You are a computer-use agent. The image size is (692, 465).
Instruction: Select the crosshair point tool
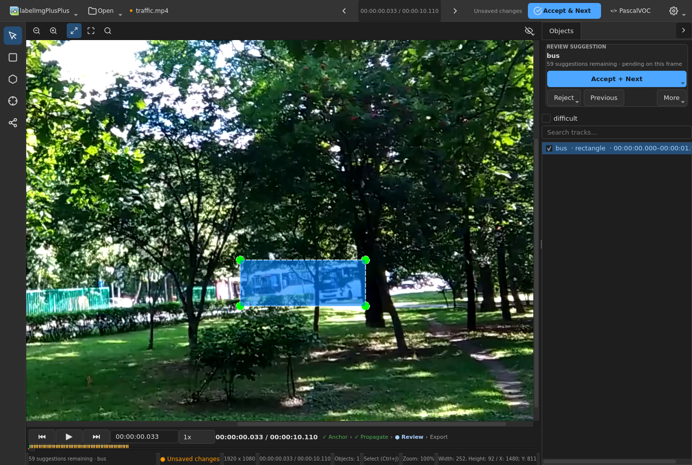pyautogui.click(x=13, y=101)
